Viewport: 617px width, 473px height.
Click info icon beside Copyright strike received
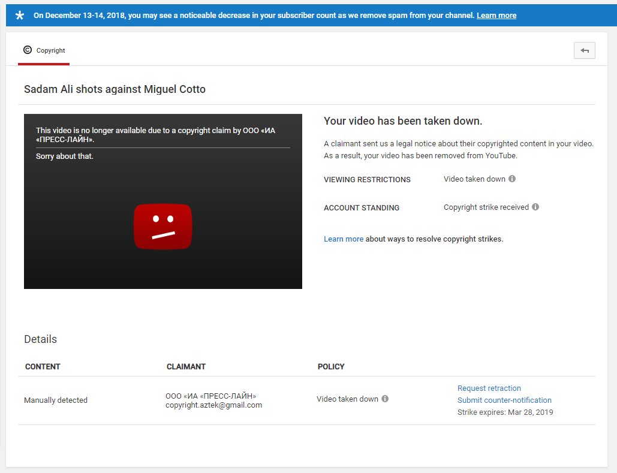pos(535,207)
